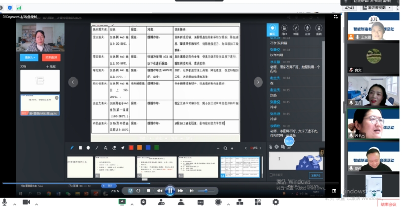Screen dimensions: 409x207
Task: Adjust the player volume slider
Action: tap(206, 191)
